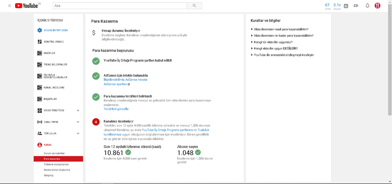Click the Başarılar sidebar icon
The height and width of the screenshot is (184, 392).
pos(40,99)
